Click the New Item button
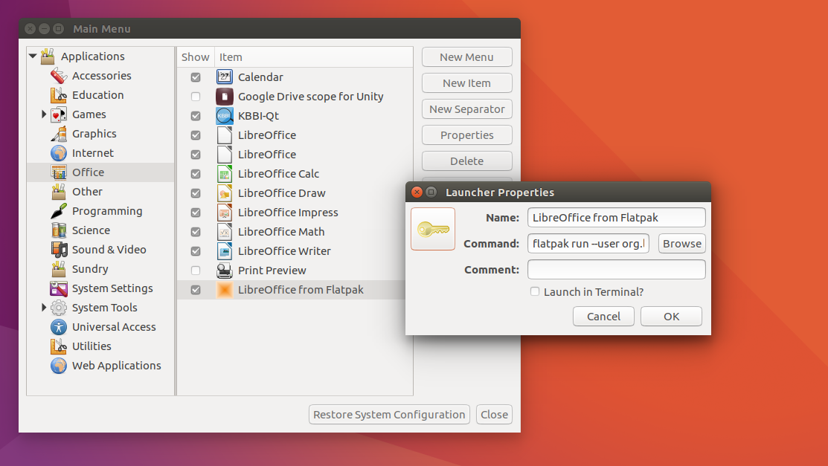Screen dimensions: 828x466 tap(466, 82)
